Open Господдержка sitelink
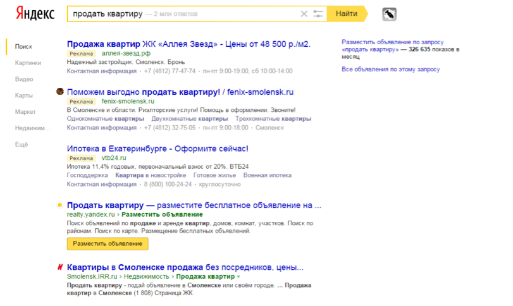Screen dimensions: 513x306 click(x=87, y=175)
